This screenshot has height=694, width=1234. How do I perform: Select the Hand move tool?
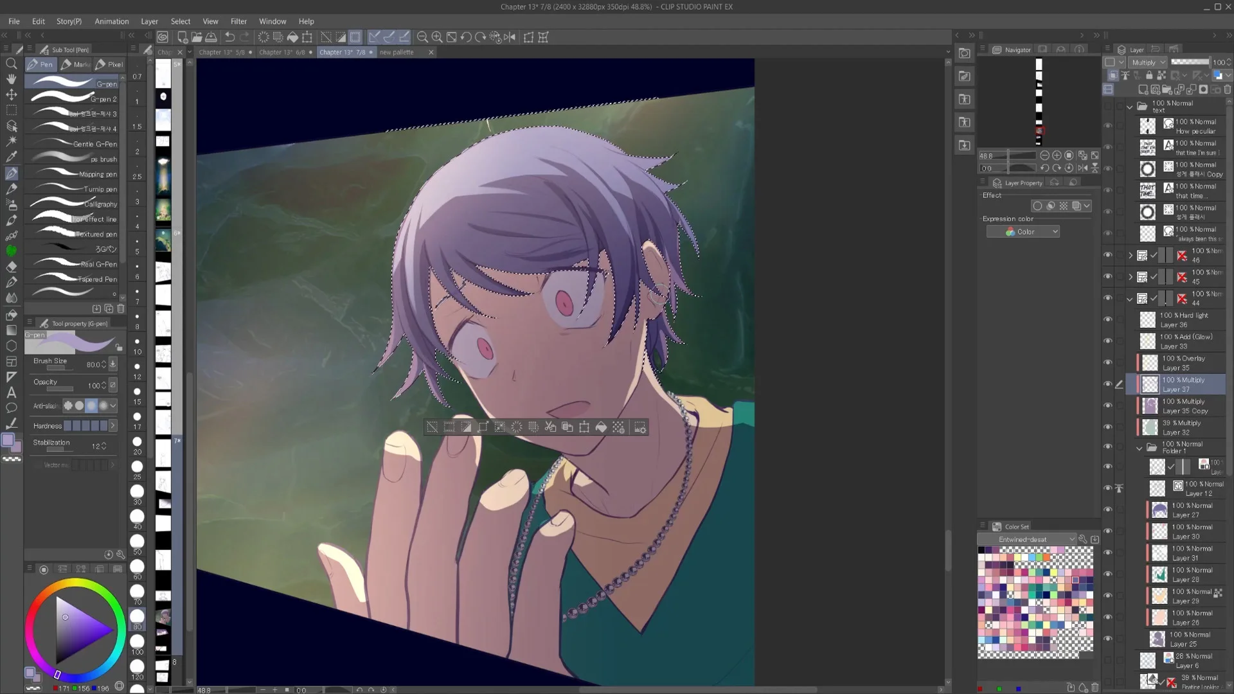(12, 79)
